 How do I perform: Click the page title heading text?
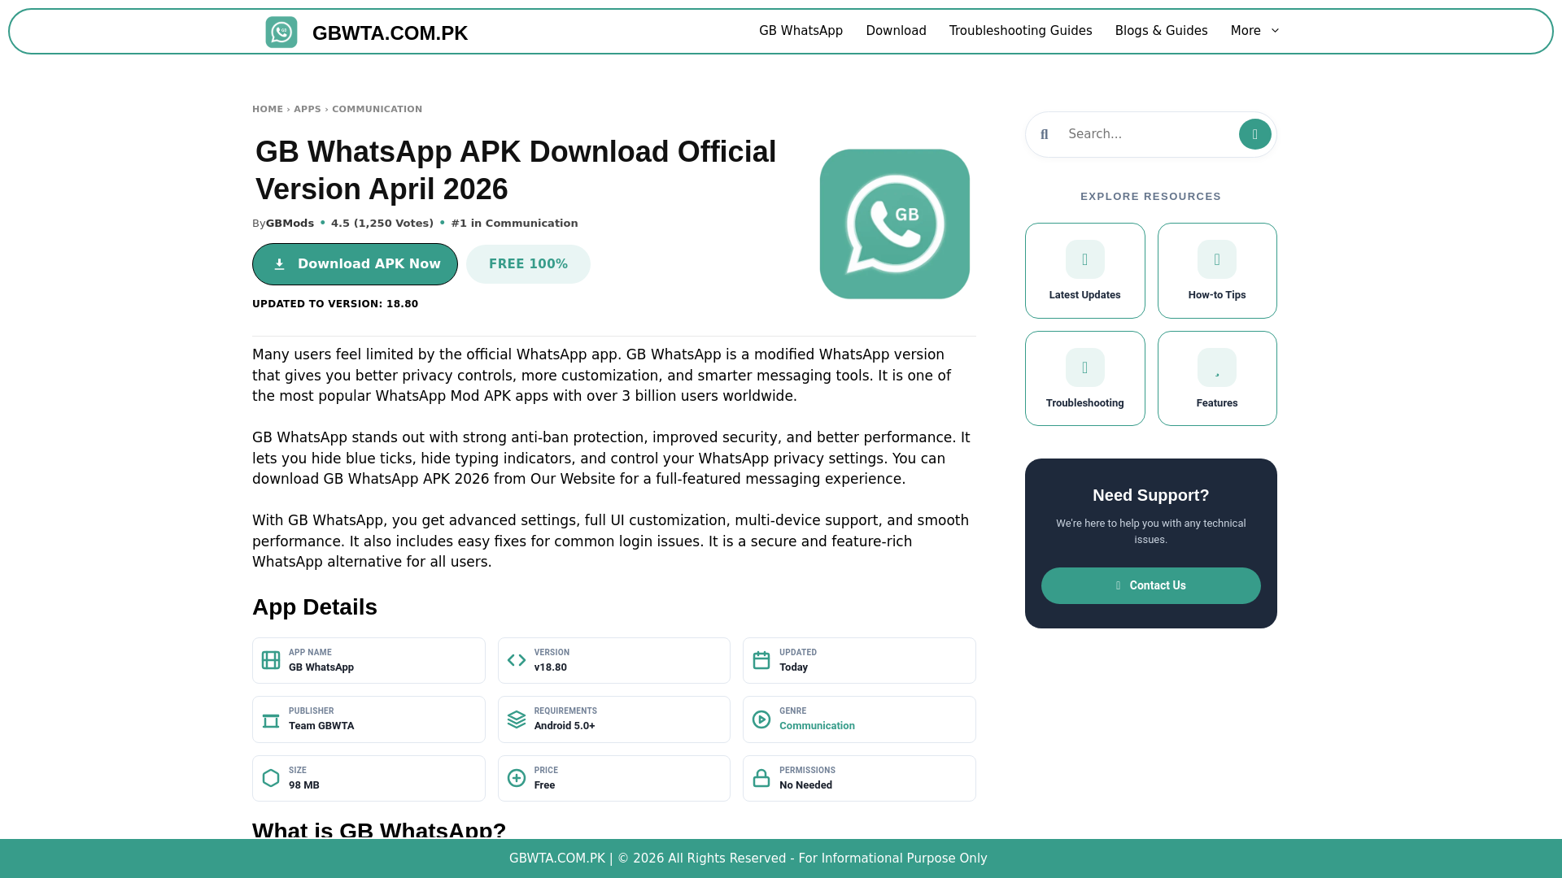pos(516,171)
